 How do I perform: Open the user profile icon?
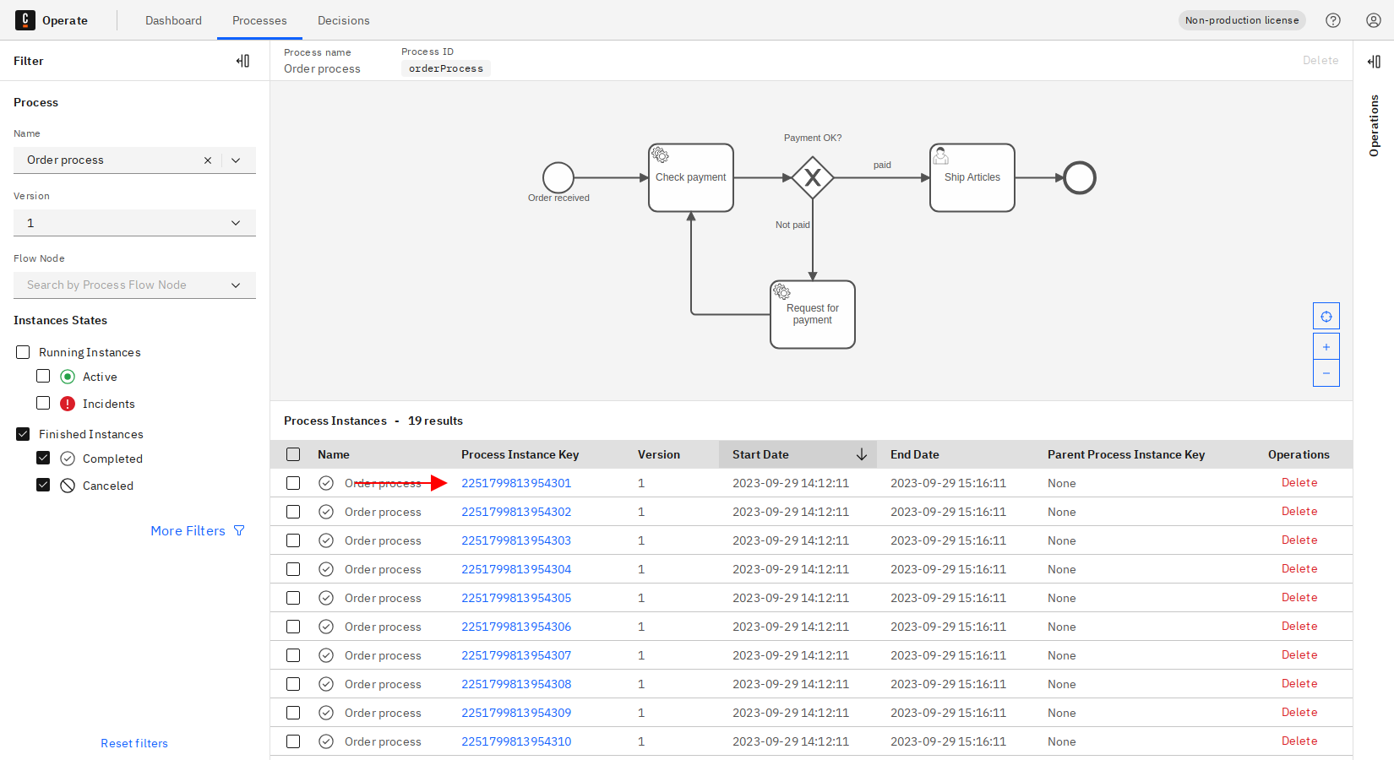coord(1373,19)
